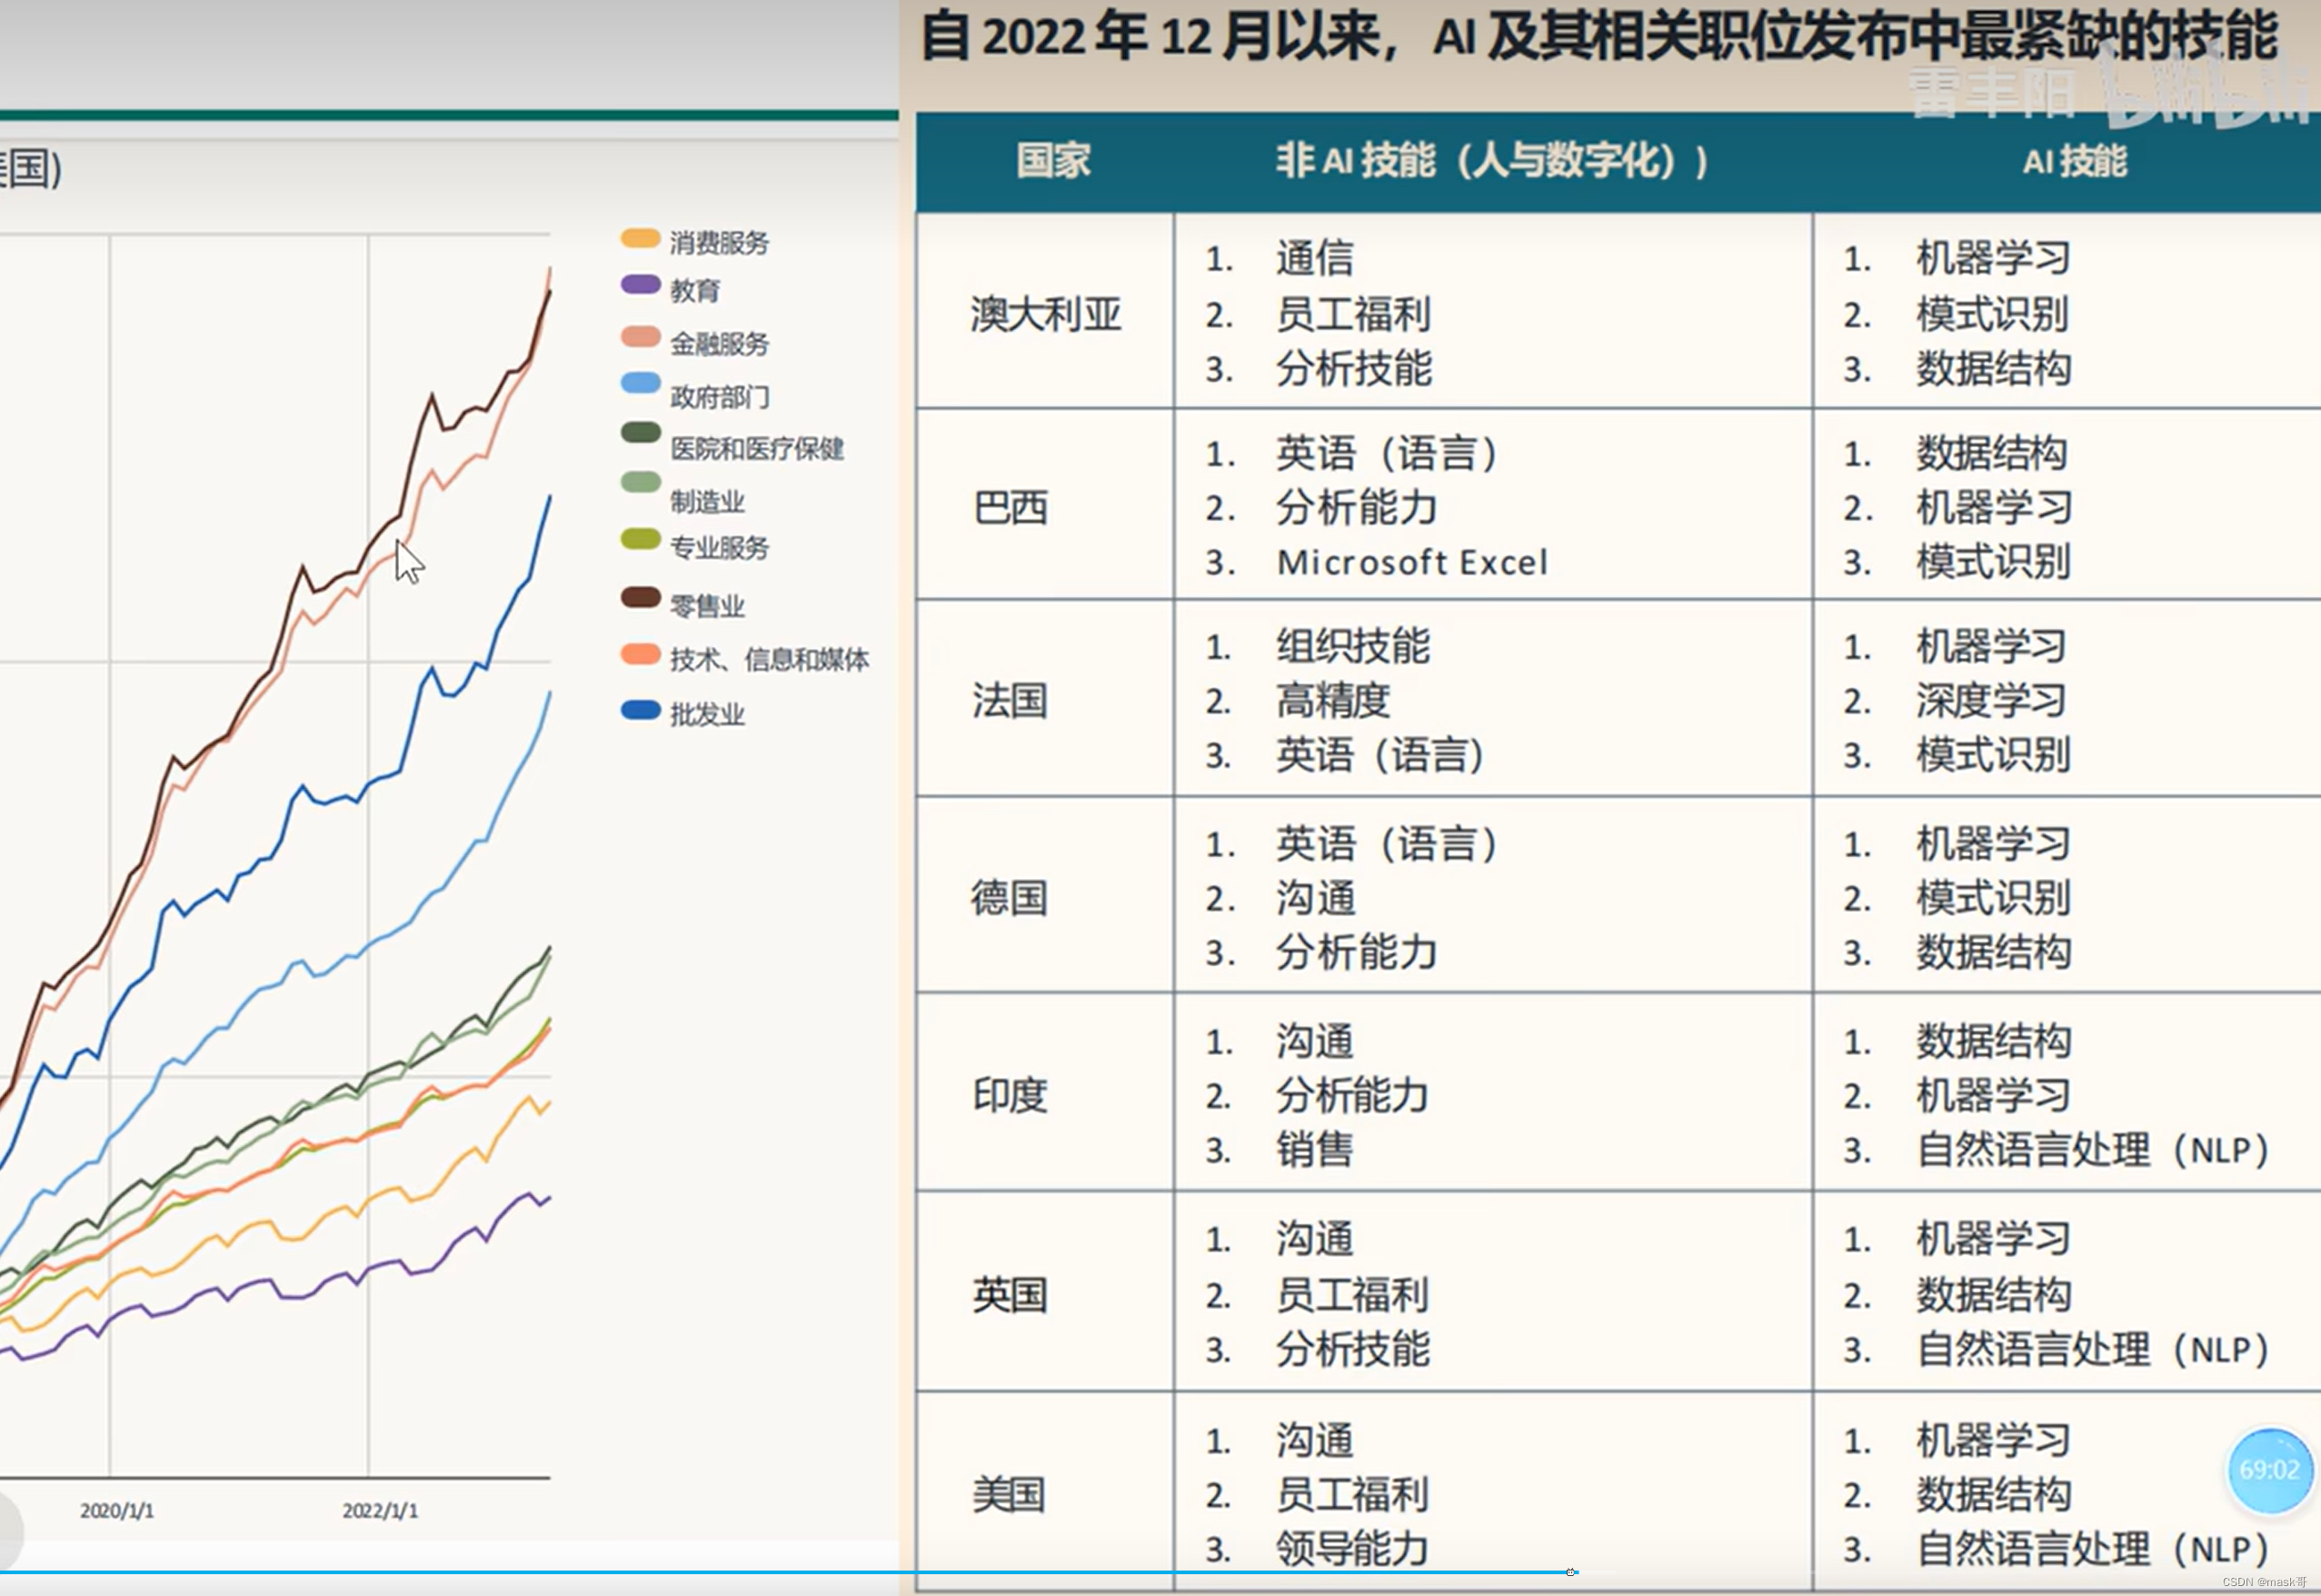Click the 政府部门 light-blue legend marker

tap(640, 383)
